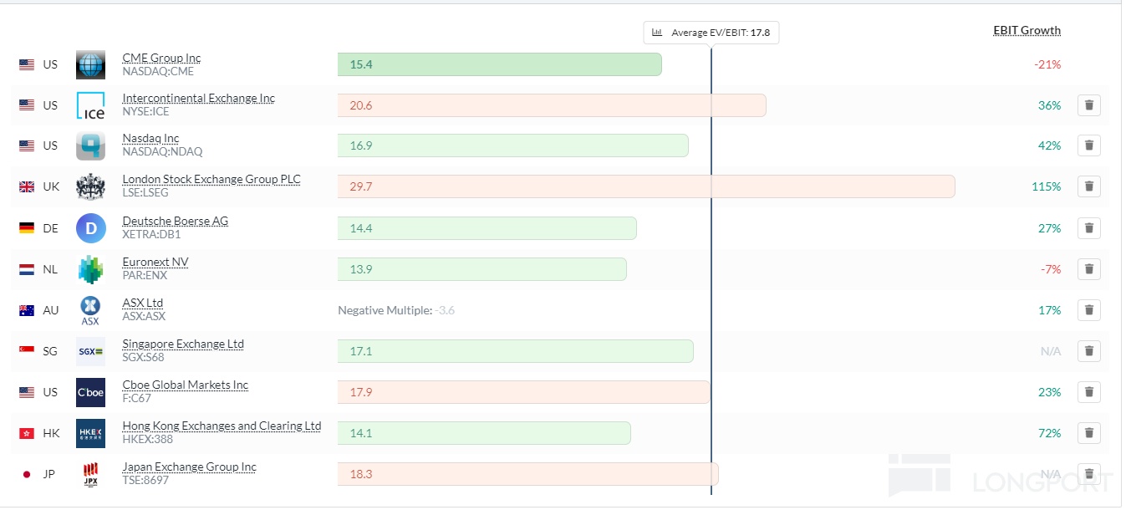
Task: Click the -7% EBIT growth value
Action: 1051,269
